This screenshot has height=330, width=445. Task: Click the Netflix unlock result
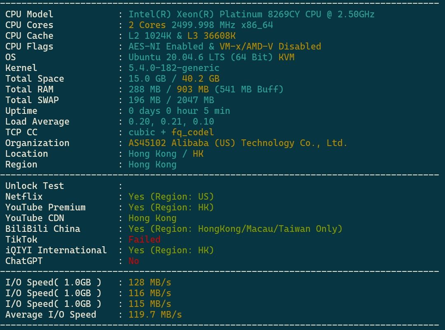click(x=171, y=197)
